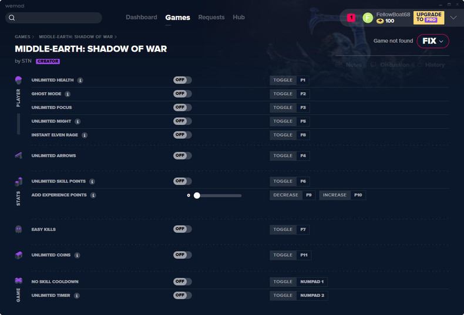Click Upgrade to Pro button

coord(429,18)
